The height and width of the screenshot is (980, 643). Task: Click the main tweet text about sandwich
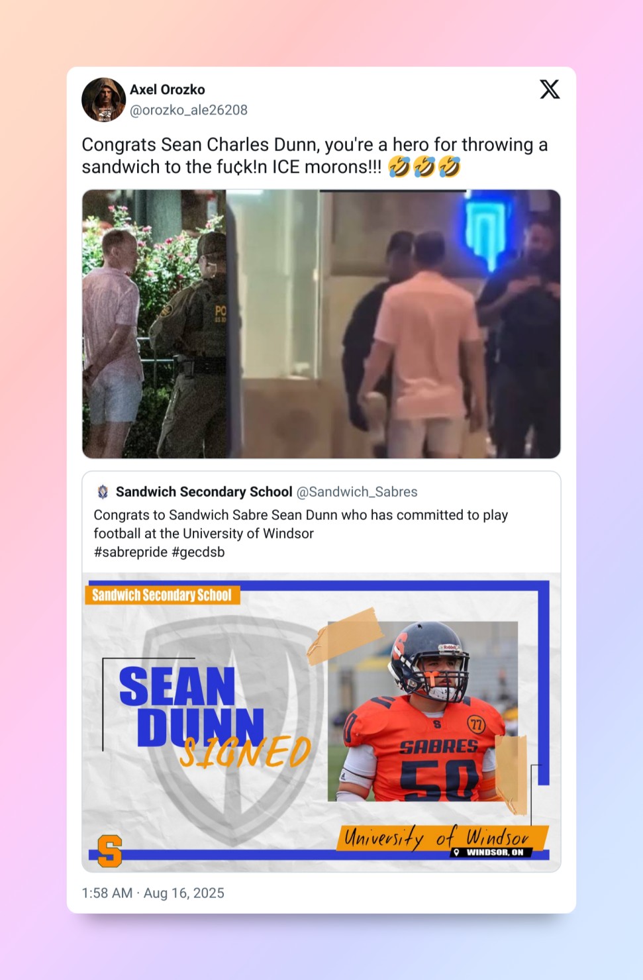coord(315,156)
